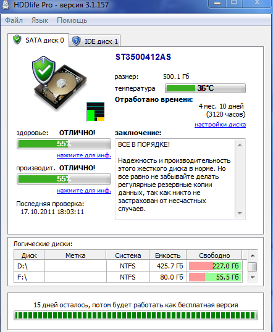The width and height of the screenshot is (273, 332).
Task: Click the ST3500412AS model name
Action: [143, 57]
